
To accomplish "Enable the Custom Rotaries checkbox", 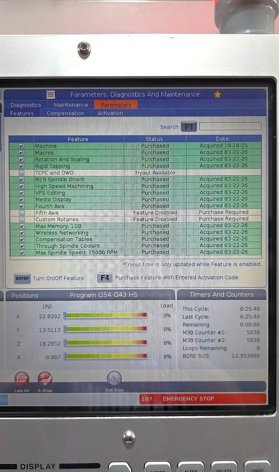I will click(22, 219).
